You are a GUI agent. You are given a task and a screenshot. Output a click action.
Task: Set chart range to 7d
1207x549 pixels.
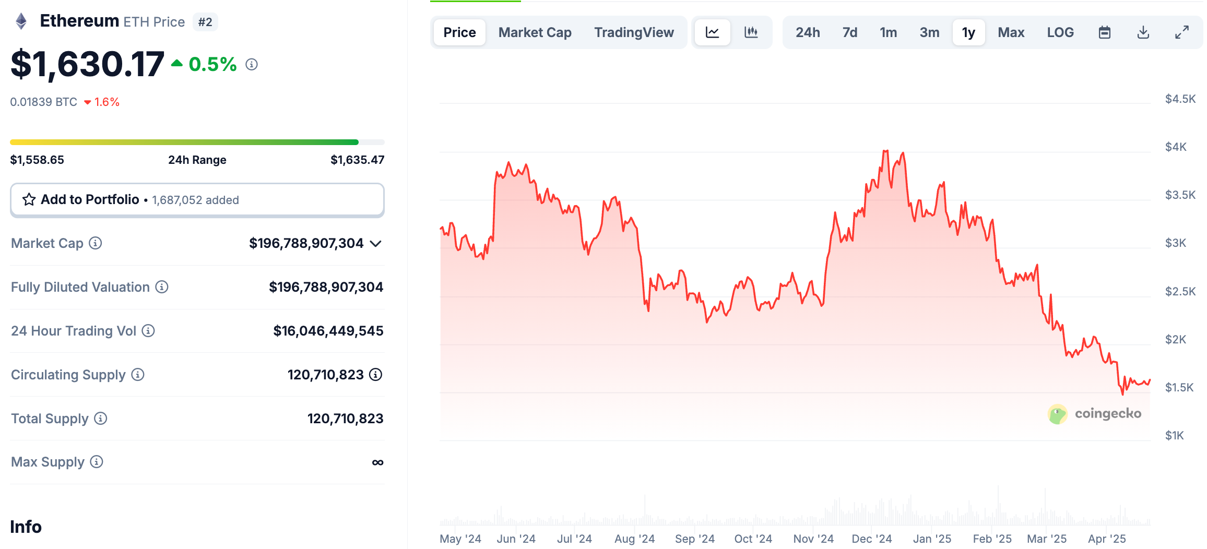pyautogui.click(x=850, y=32)
